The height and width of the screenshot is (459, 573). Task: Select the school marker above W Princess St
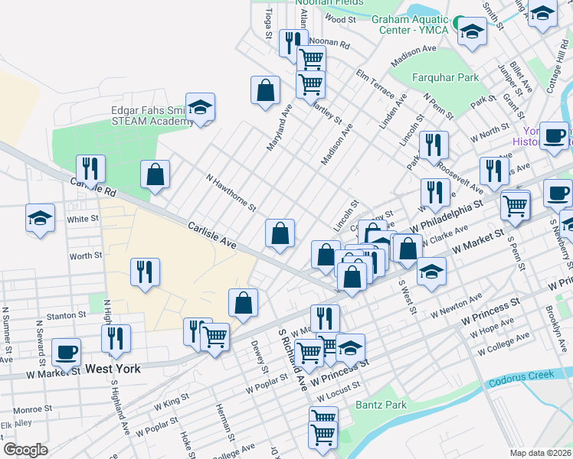coord(350,348)
